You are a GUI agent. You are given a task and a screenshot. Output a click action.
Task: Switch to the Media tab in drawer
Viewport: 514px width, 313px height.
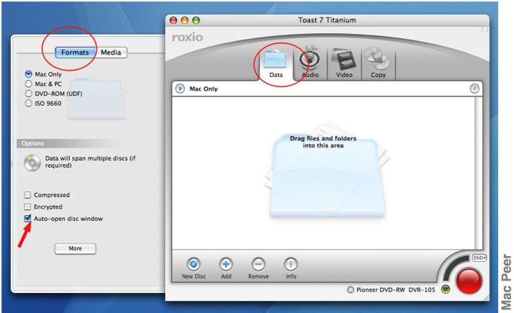[111, 53]
